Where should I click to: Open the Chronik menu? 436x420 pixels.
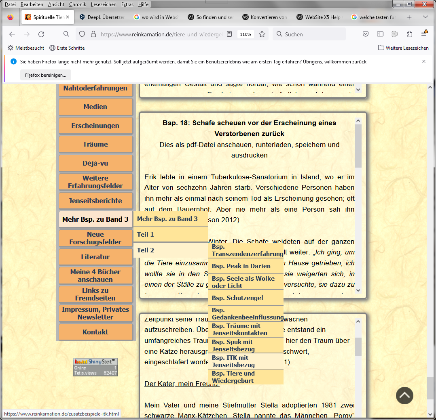pyautogui.click(x=77, y=4)
